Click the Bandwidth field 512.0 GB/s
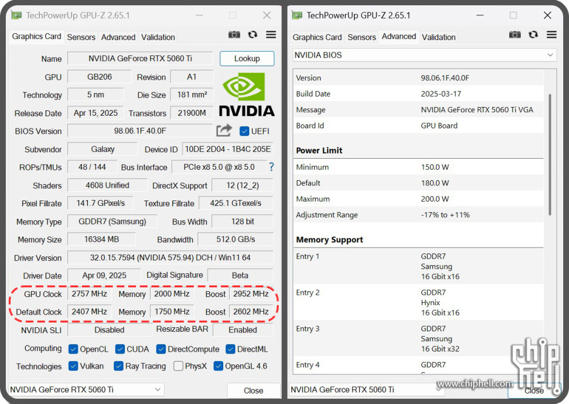 click(x=235, y=239)
